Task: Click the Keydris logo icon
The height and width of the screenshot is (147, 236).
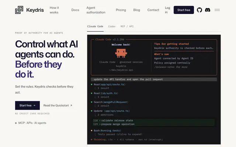Action: (19, 10)
